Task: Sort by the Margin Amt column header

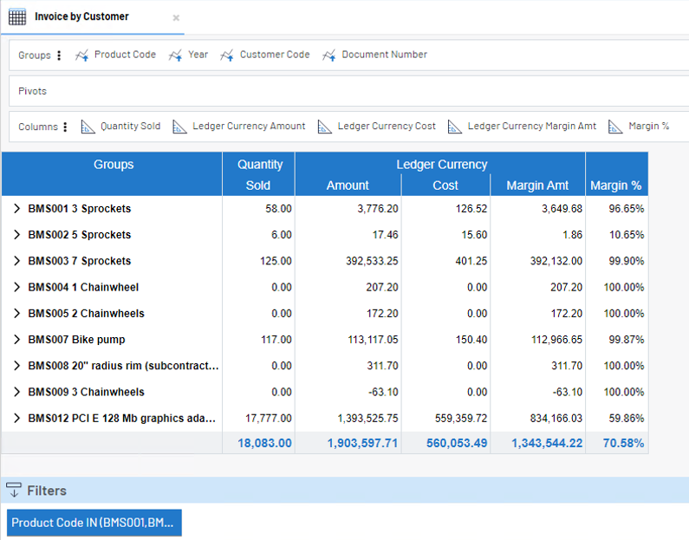Action: point(537,185)
